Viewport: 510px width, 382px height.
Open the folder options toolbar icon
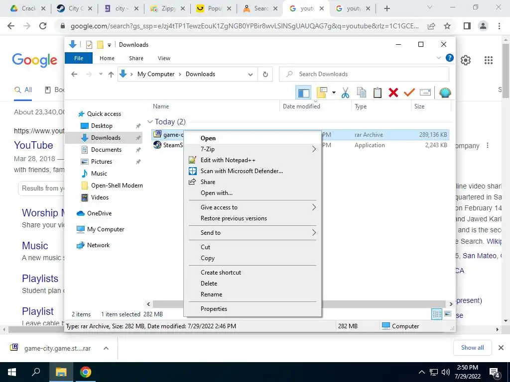coord(321,93)
